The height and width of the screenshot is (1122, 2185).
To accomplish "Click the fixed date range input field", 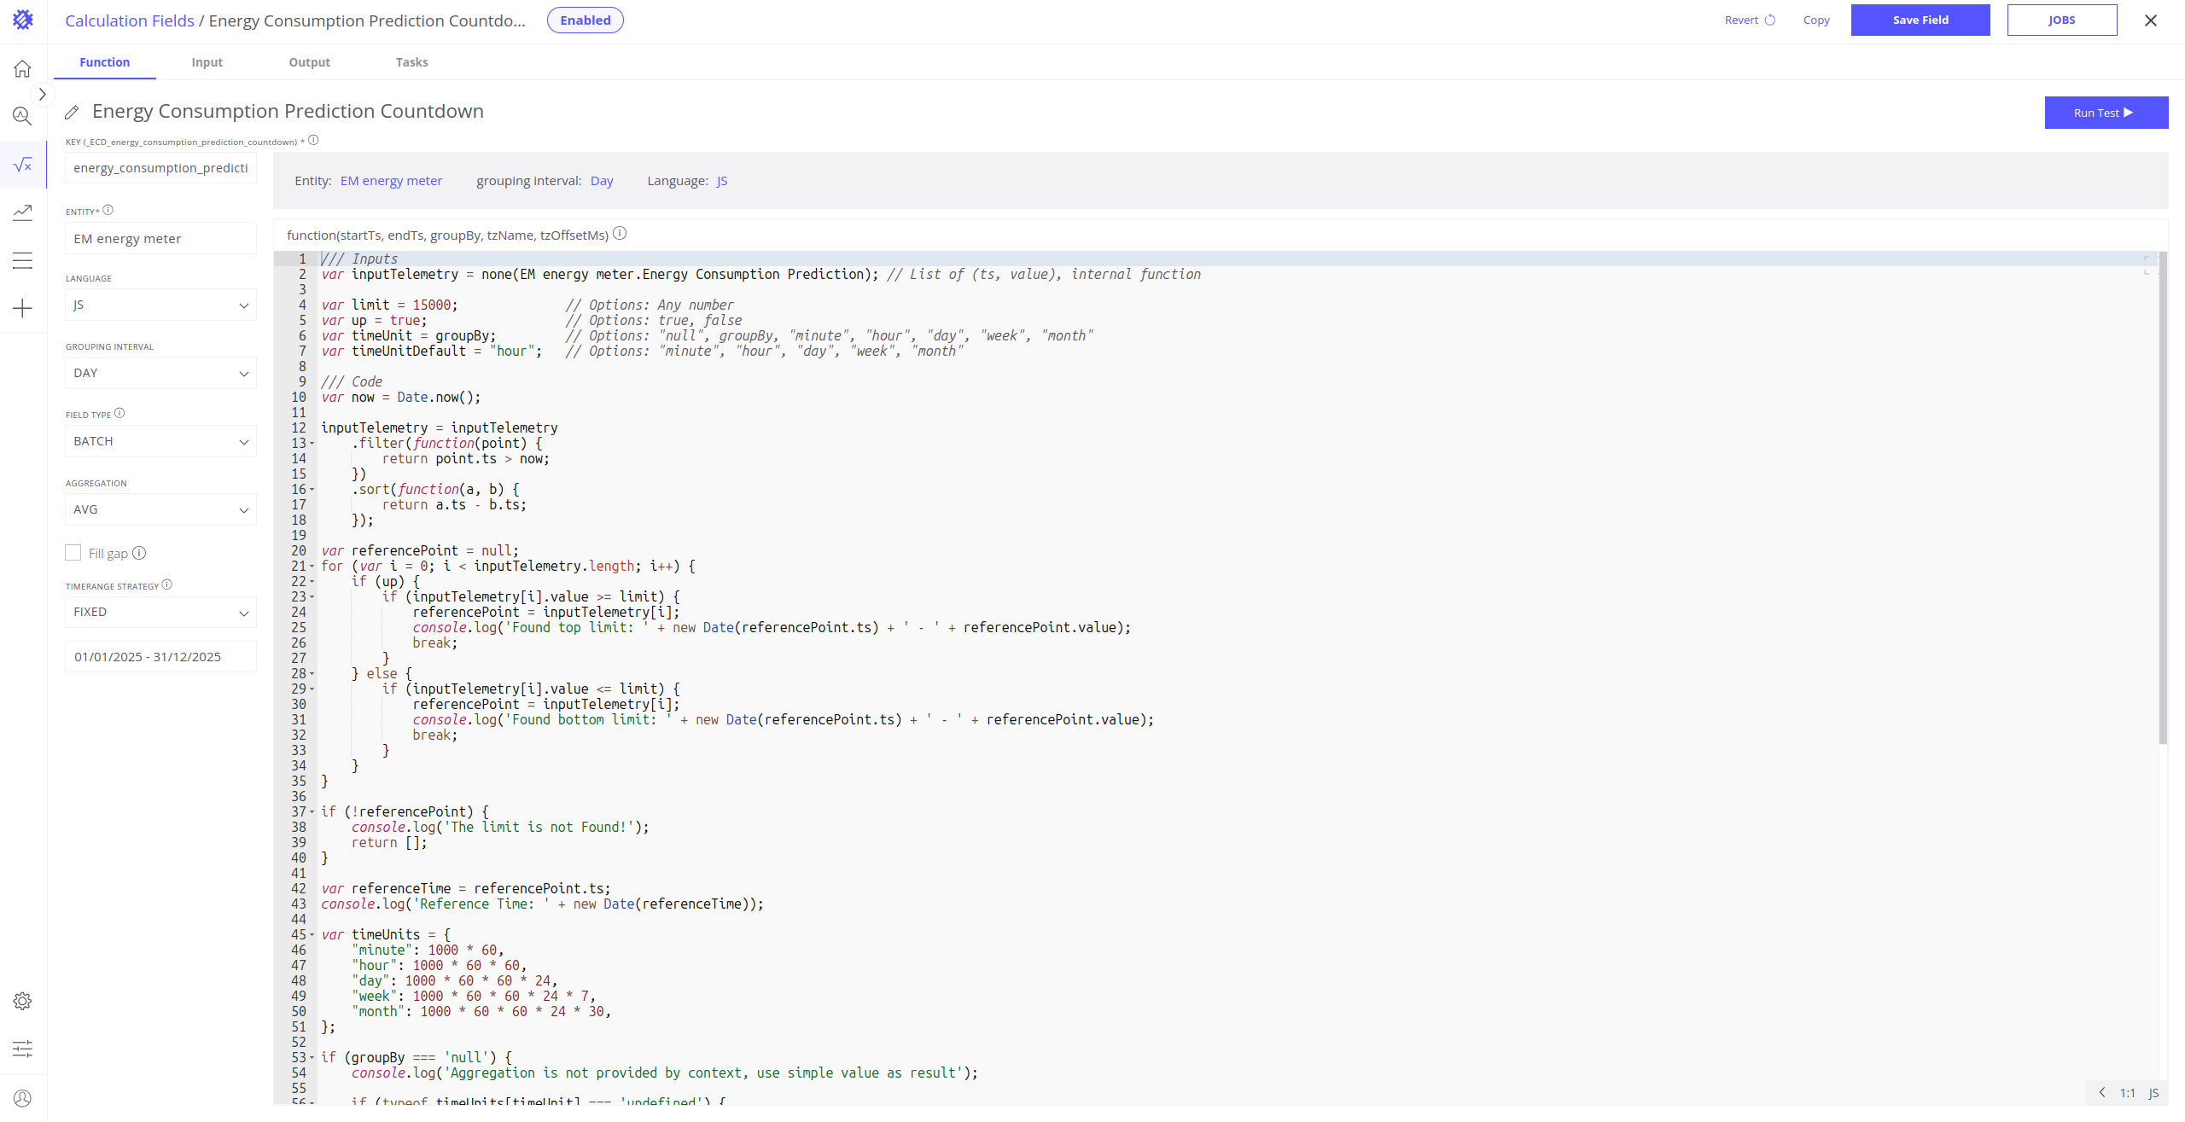I will click(x=160, y=657).
